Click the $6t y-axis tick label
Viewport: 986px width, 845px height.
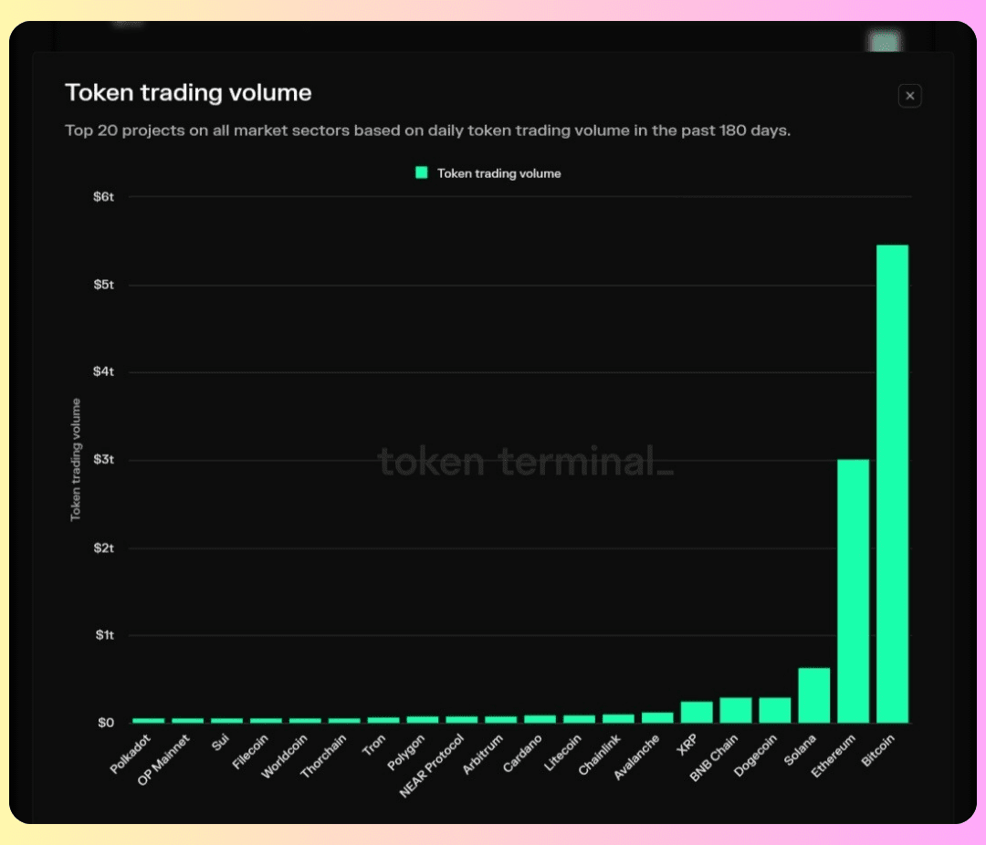[x=103, y=197]
